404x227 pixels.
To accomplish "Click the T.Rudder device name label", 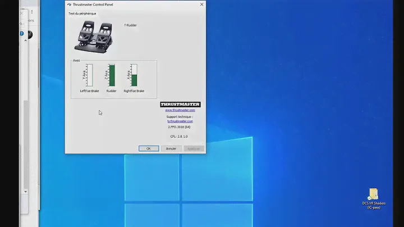I will (x=130, y=25).
